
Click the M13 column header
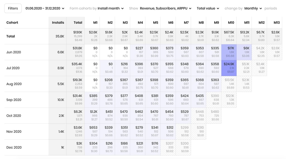tap(277, 23)
